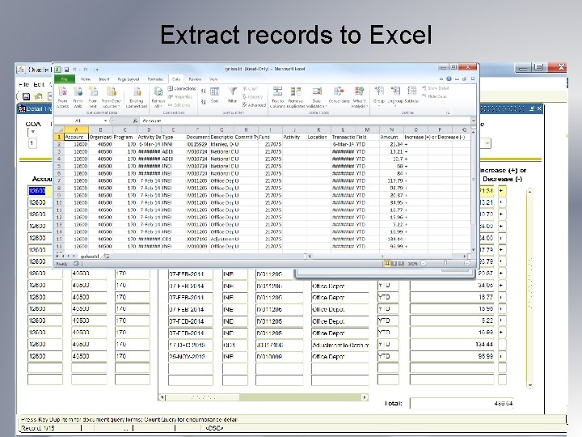This screenshot has width=582, height=437.
Task: Save workbook from Quick Access Toolbar
Action: [67, 70]
